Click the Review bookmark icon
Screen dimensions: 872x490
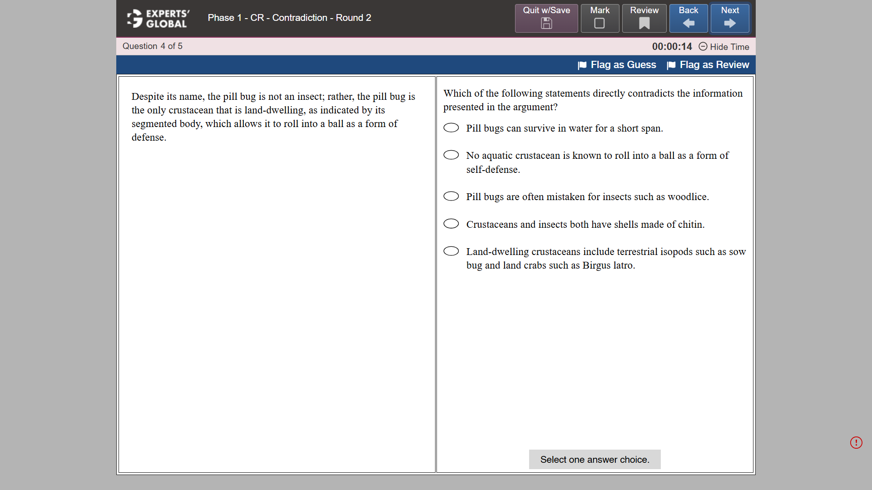pos(644,24)
